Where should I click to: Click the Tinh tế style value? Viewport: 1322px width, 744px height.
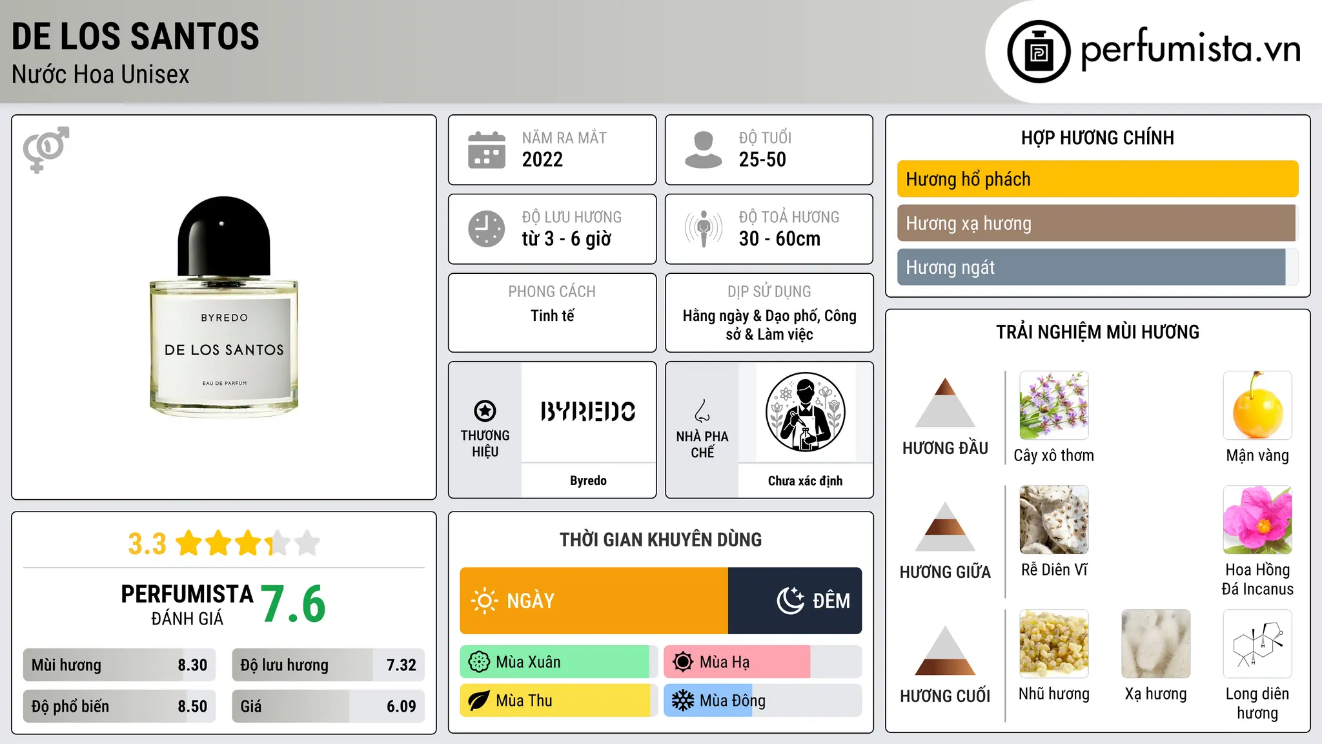(x=552, y=316)
